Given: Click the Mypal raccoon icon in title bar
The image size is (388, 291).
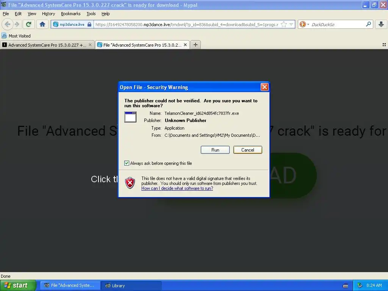Looking at the screenshot, I should coord(3,5).
